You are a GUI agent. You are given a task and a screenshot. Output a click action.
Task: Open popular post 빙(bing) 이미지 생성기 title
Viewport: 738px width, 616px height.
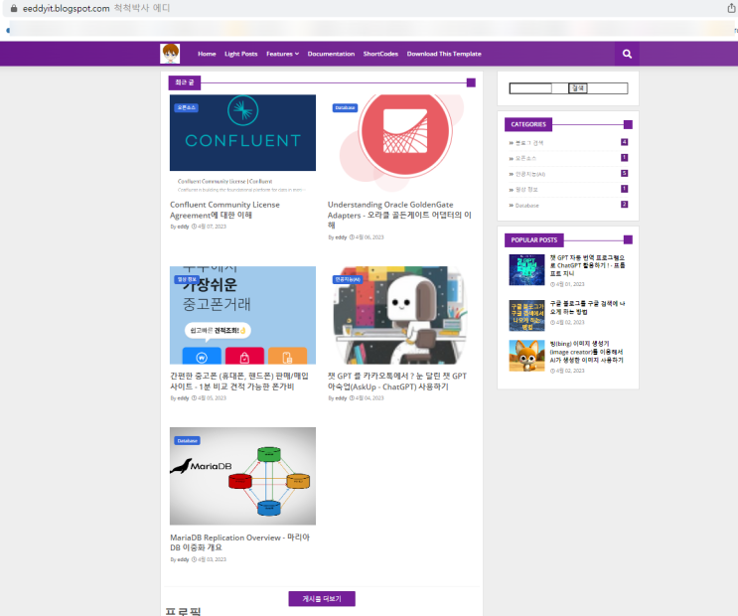tap(586, 352)
